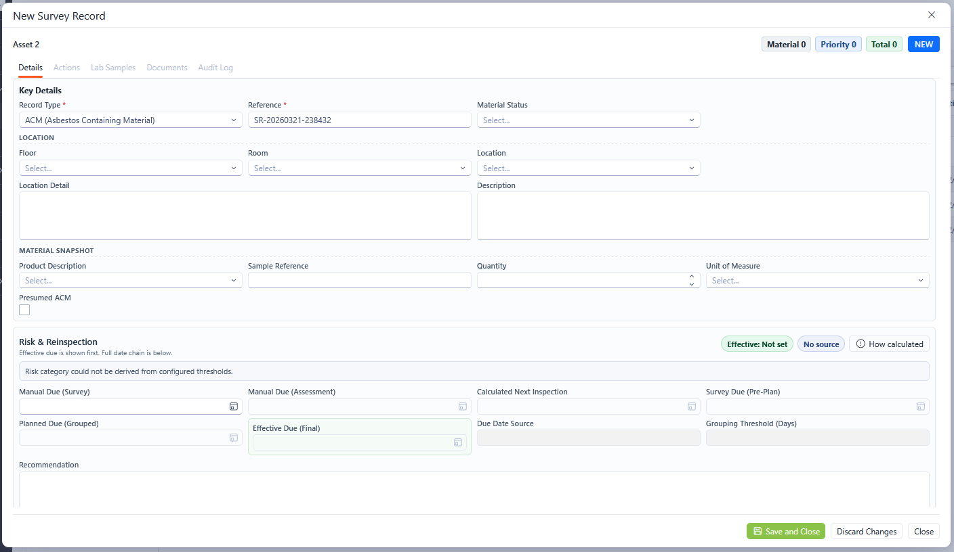
Task: Click the Save and Close button
Action: pyautogui.click(x=786, y=532)
